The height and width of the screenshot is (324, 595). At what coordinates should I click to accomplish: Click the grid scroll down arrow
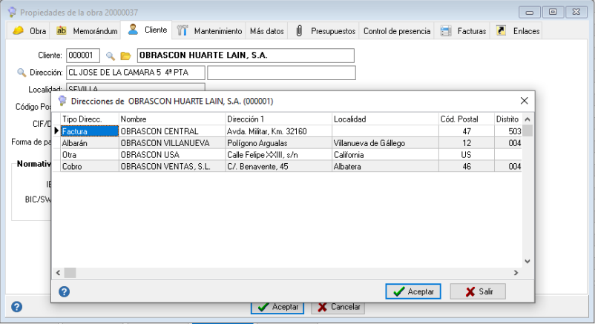coord(527,262)
